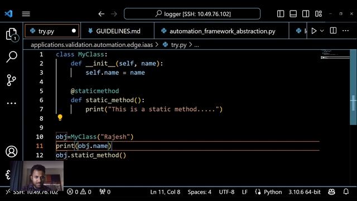Open the editor More Actions menu
357x201 pixels.
pos(346,31)
